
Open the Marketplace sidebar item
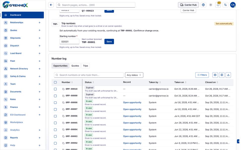[x=17, y=122]
